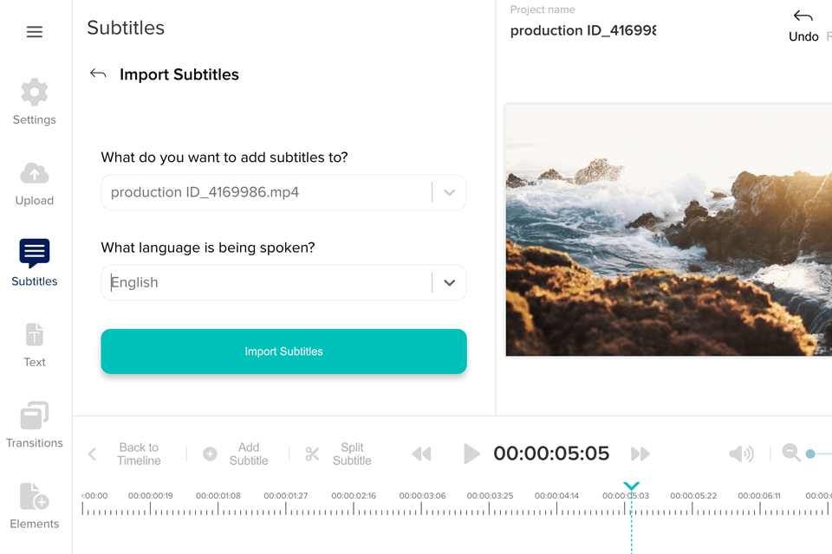This screenshot has height=554, width=832.
Task: Play the video
Action: tap(471, 454)
